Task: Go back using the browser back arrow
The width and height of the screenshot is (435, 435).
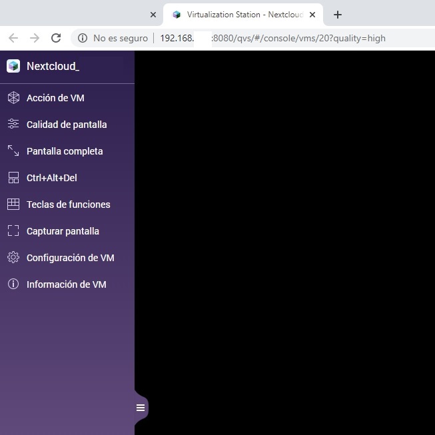Action: [x=13, y=38]
